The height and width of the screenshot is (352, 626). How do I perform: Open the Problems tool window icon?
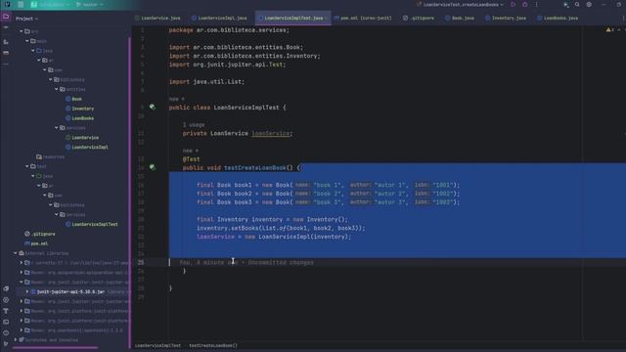[x=6, y=332]
